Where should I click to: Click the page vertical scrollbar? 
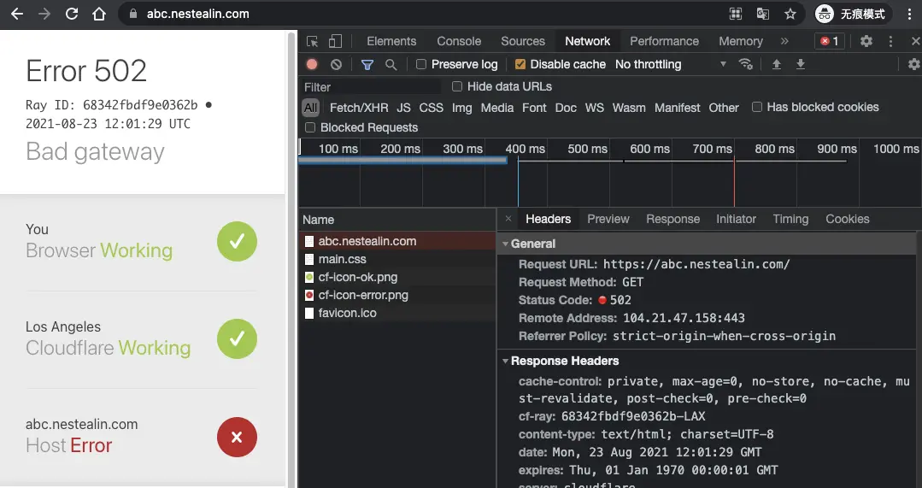click(x=291, y=259)
